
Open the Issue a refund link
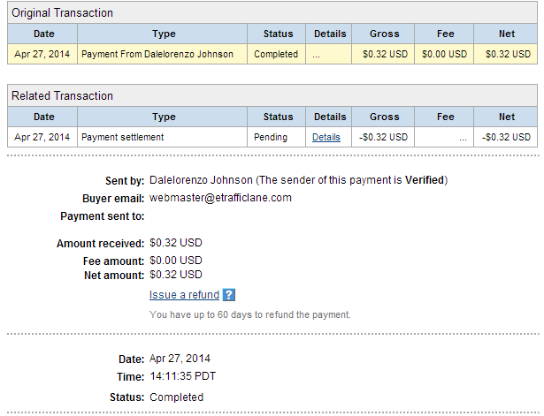point(184,295)
